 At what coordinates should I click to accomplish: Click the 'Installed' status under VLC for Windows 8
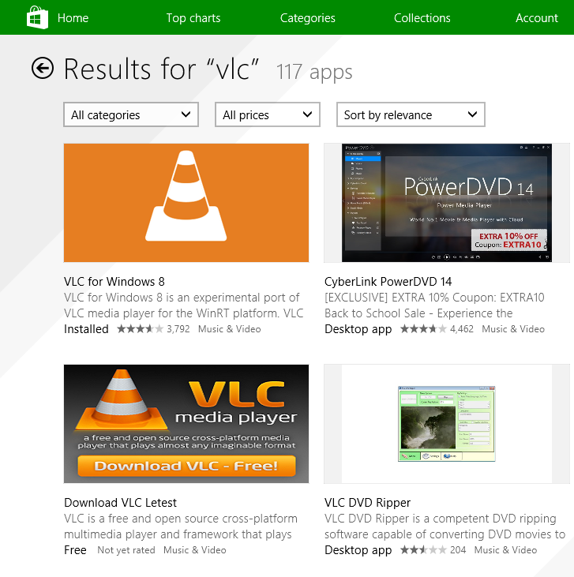tap(86, 329)
